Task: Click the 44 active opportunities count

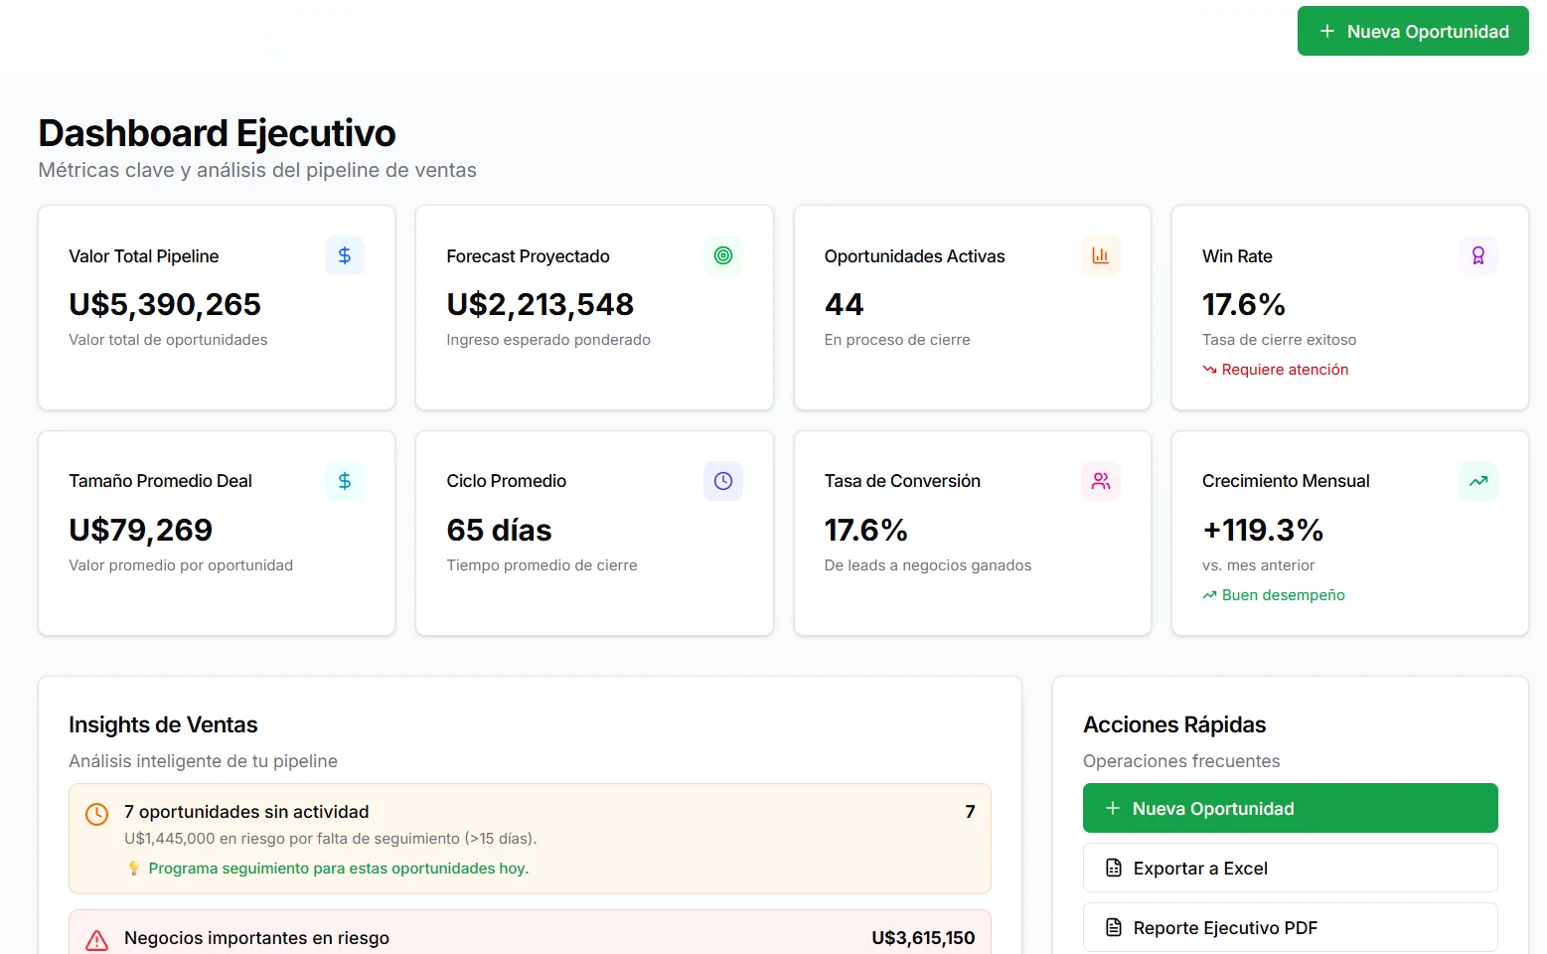Action: pos(844,304)
